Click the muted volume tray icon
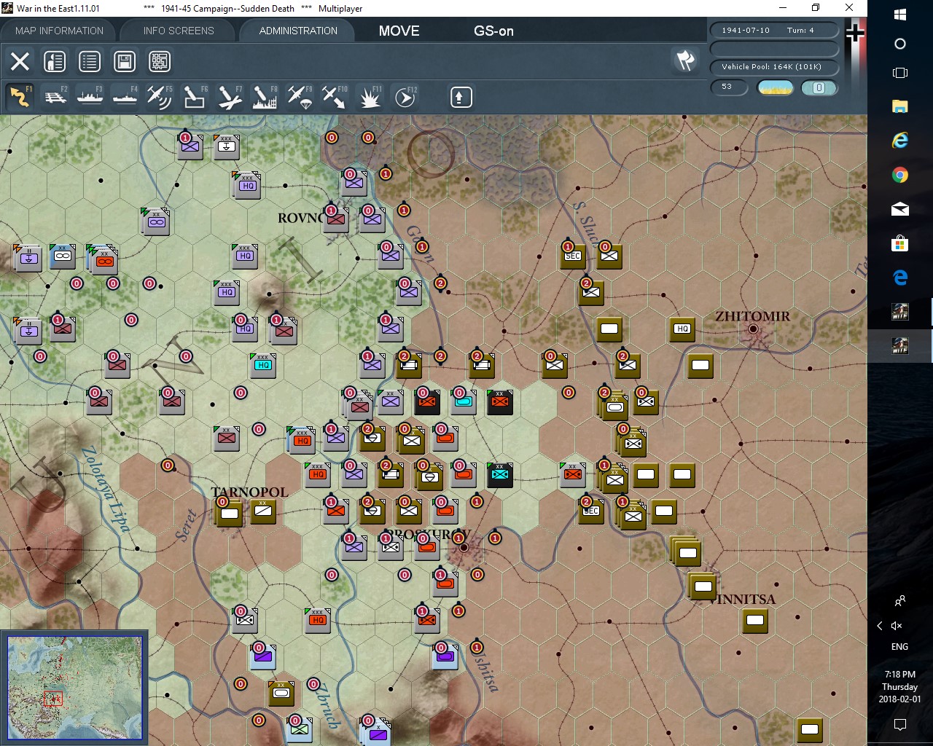The height and width of the screenshot is (746, 933). click(x=897, y=626)
